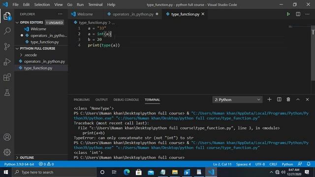Collapse the Open Editors section

[17, 23]
